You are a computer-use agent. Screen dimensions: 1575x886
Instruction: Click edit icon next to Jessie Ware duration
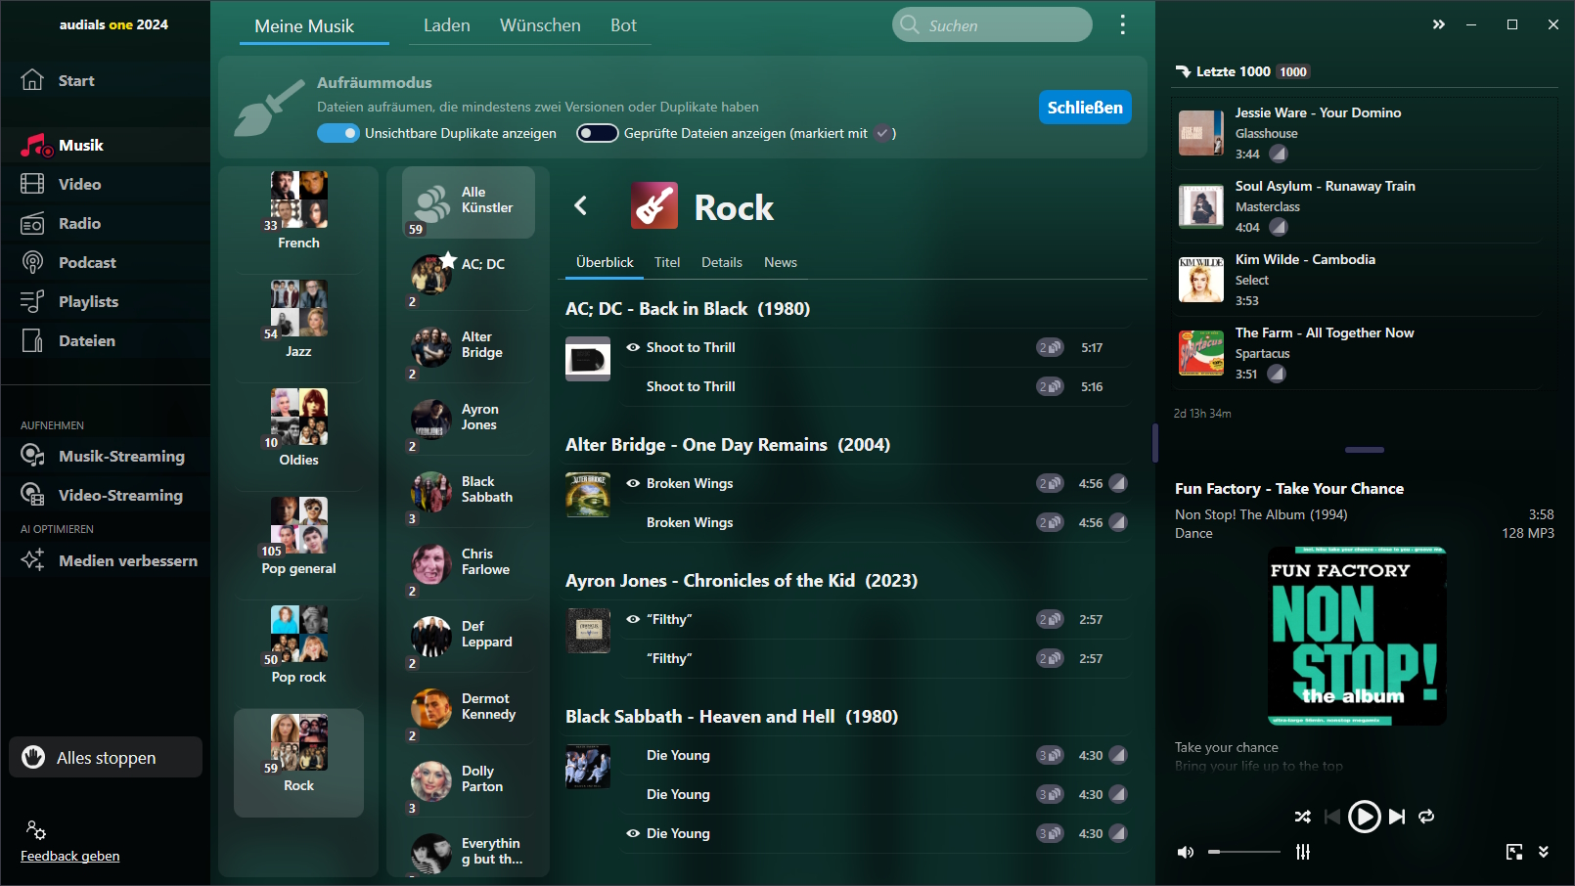coord(1279,154)
